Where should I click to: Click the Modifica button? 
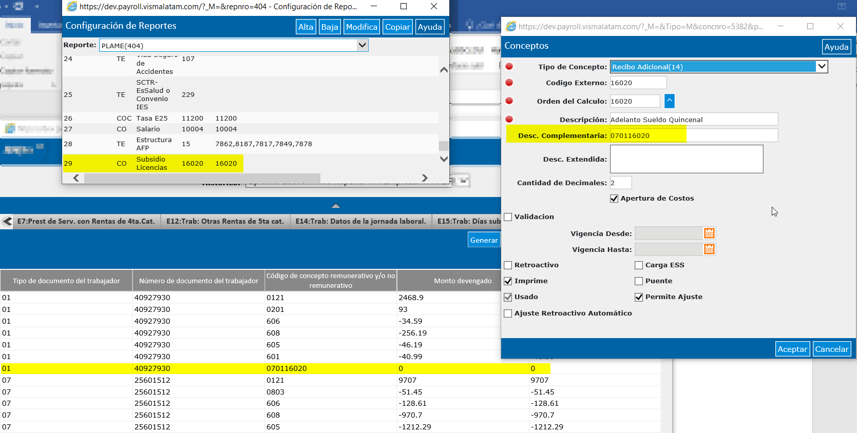pos(361,27)
